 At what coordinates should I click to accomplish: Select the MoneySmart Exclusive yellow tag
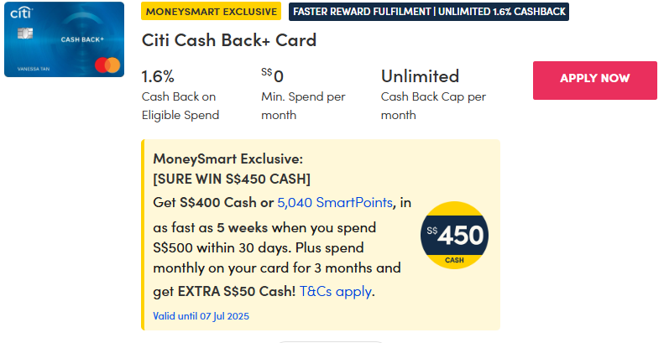(x=212, y=11)
